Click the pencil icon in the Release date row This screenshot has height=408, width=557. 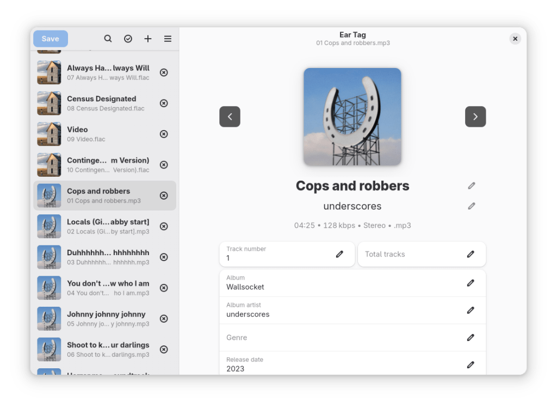tap(471, 364)
